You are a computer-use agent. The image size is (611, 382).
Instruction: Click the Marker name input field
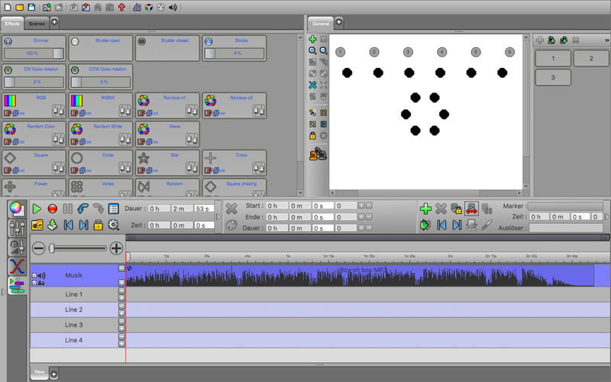(565, 206)
